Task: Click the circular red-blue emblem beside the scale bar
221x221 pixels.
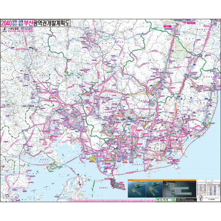Action: [200, 198]
